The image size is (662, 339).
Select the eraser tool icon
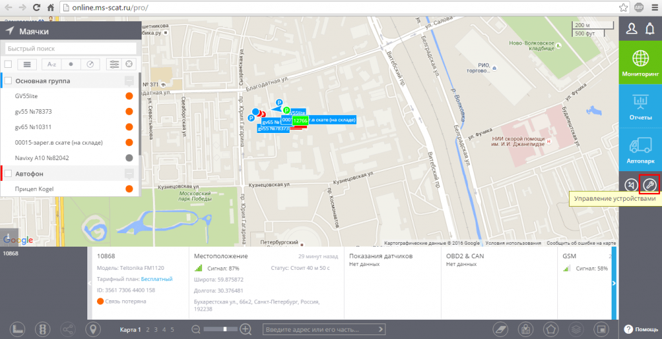[x=501, y=329]
